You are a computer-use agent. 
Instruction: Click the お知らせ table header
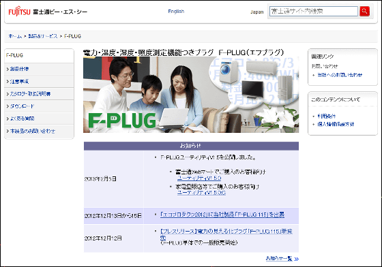191,146
